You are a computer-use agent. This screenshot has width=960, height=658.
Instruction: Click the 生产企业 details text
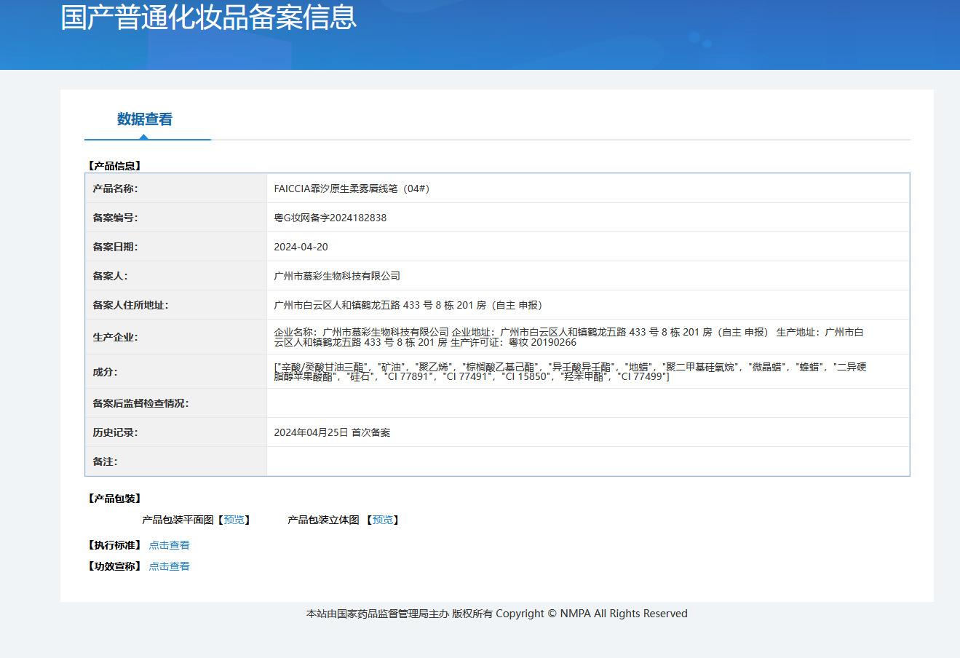tap(568, 337)
